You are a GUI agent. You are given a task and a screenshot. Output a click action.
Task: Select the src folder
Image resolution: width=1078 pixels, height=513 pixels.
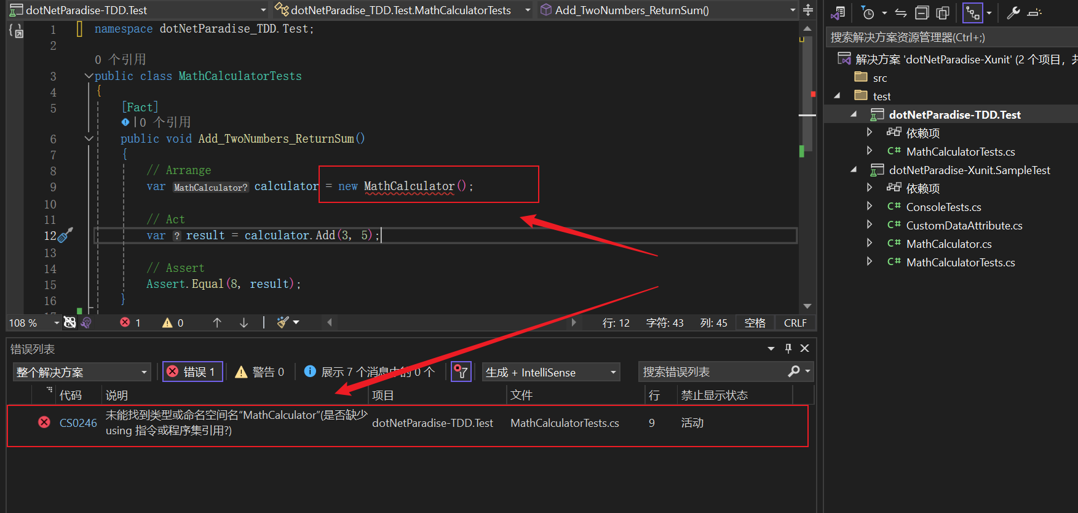(x=879, y=78)
